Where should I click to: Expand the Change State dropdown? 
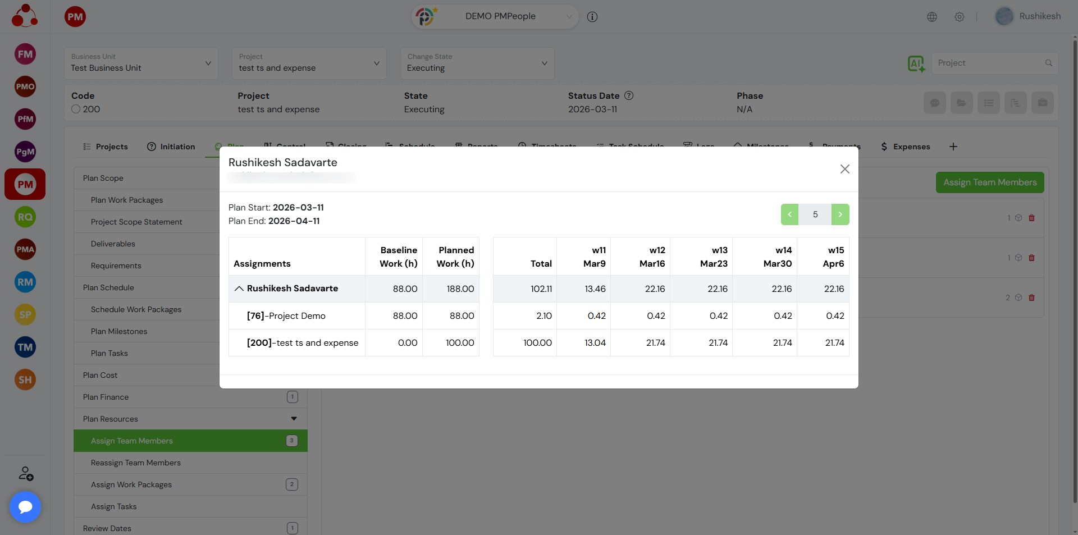tap(477, 63)
